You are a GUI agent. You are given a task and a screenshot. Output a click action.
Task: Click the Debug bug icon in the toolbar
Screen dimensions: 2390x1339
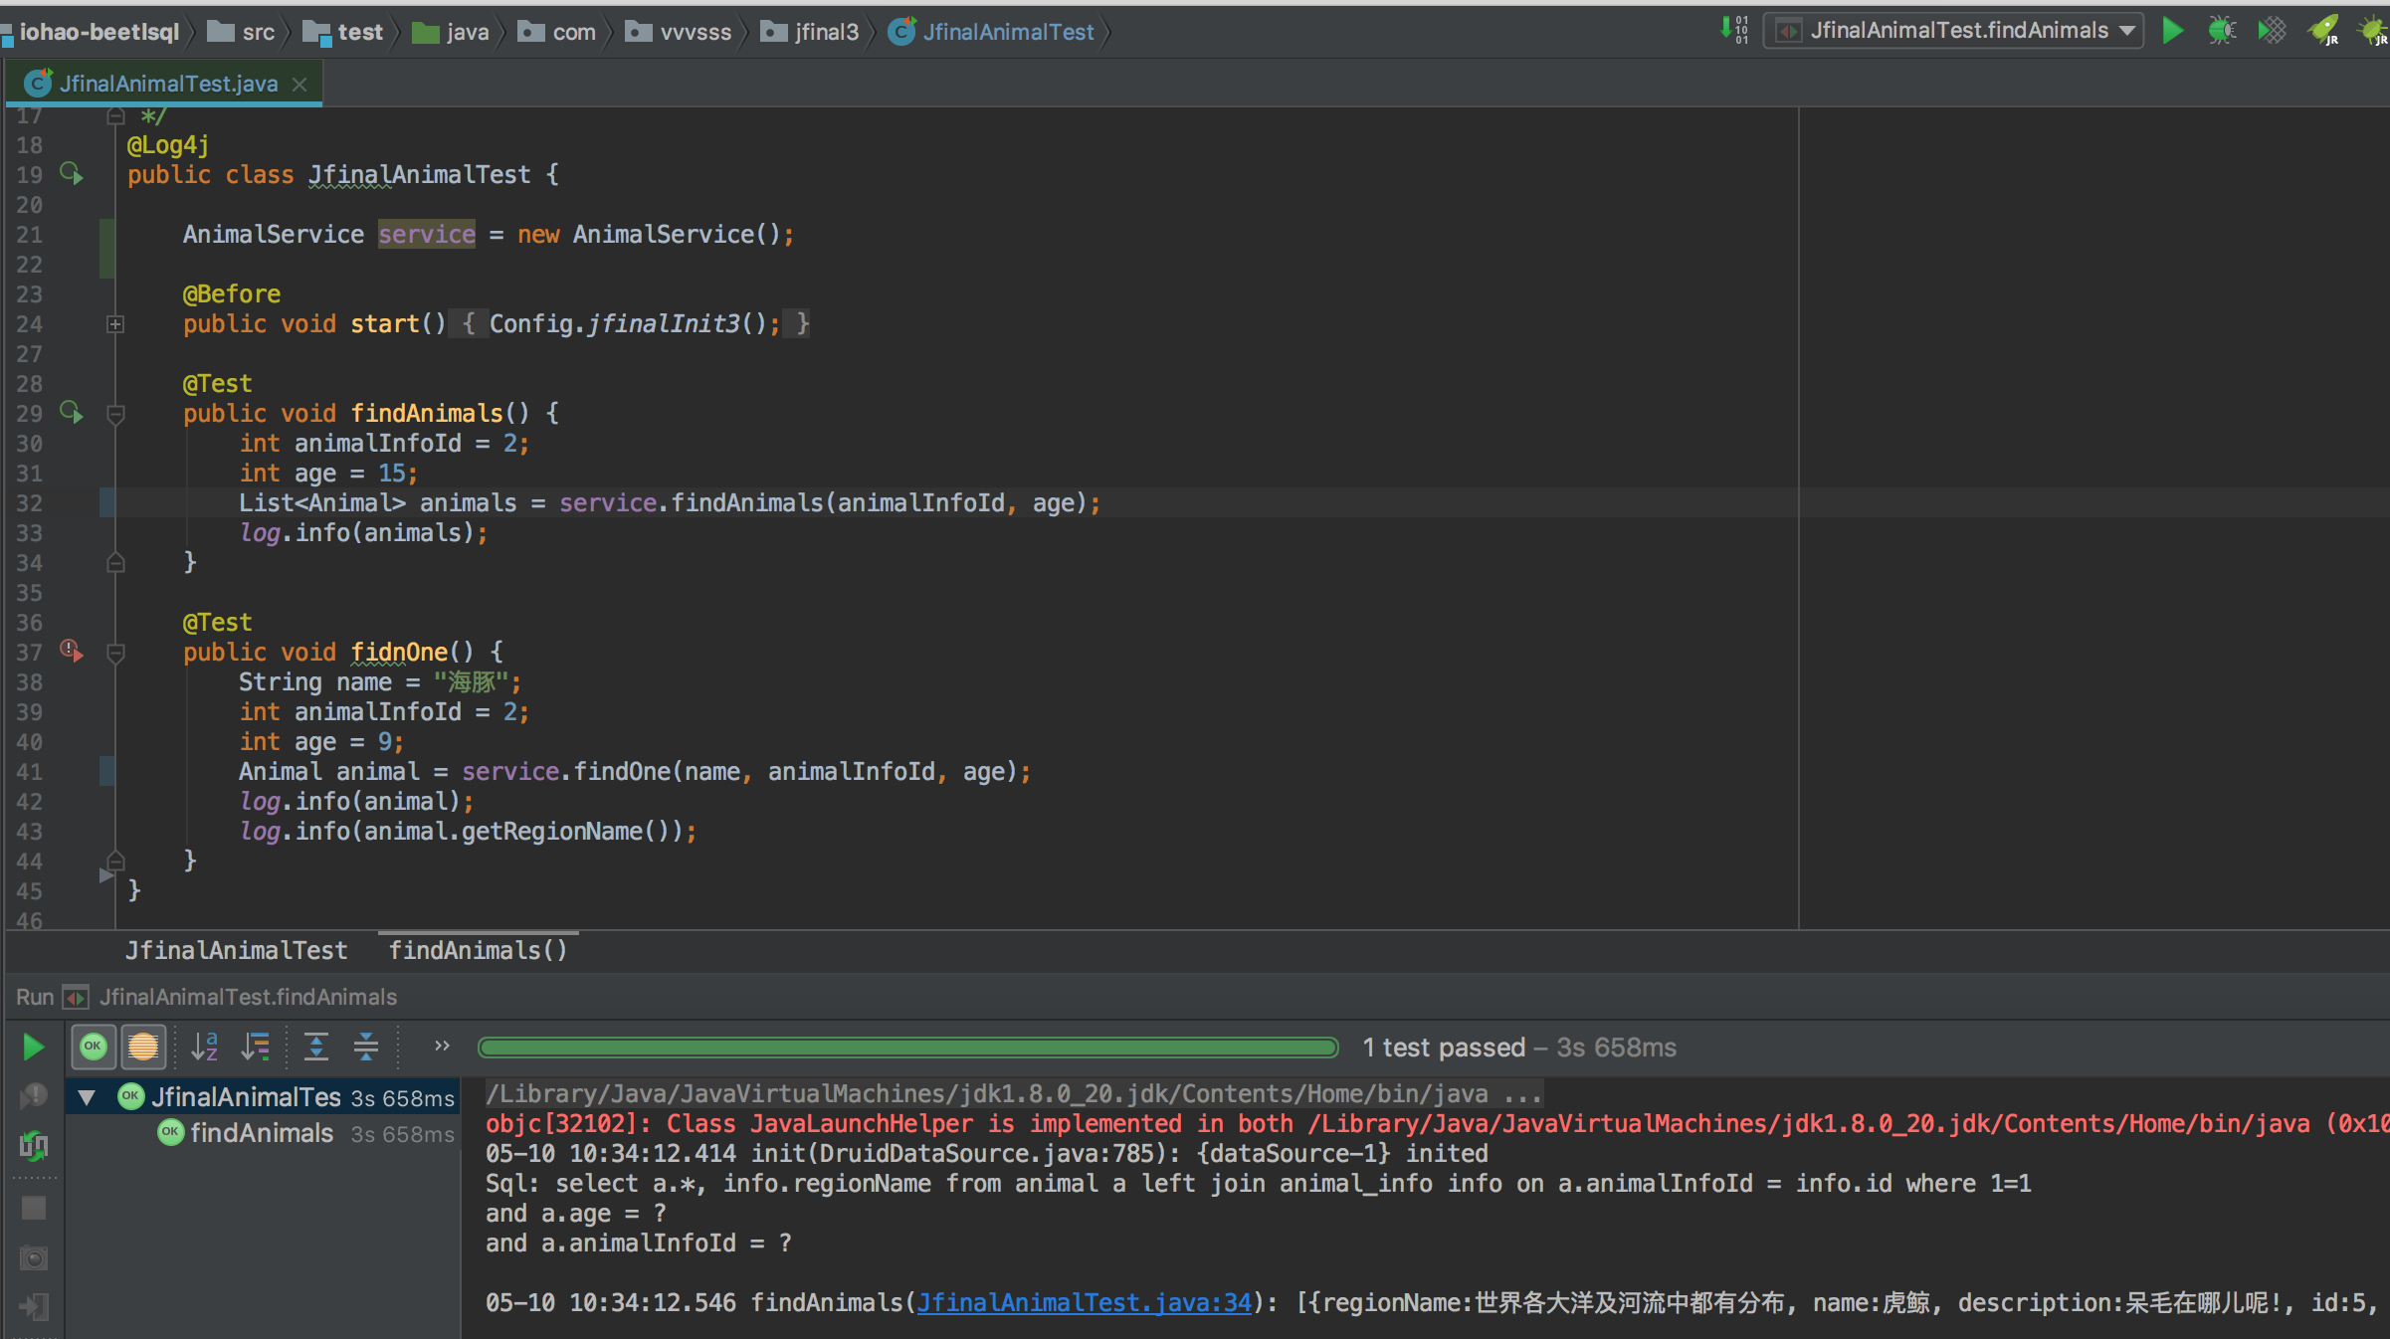pyautogui.click(x=2221, y=31)
